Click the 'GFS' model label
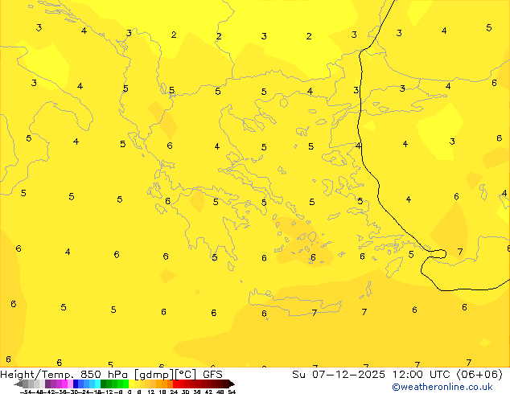The height and width of the screenshot is (394, 510). coord(212,375)
